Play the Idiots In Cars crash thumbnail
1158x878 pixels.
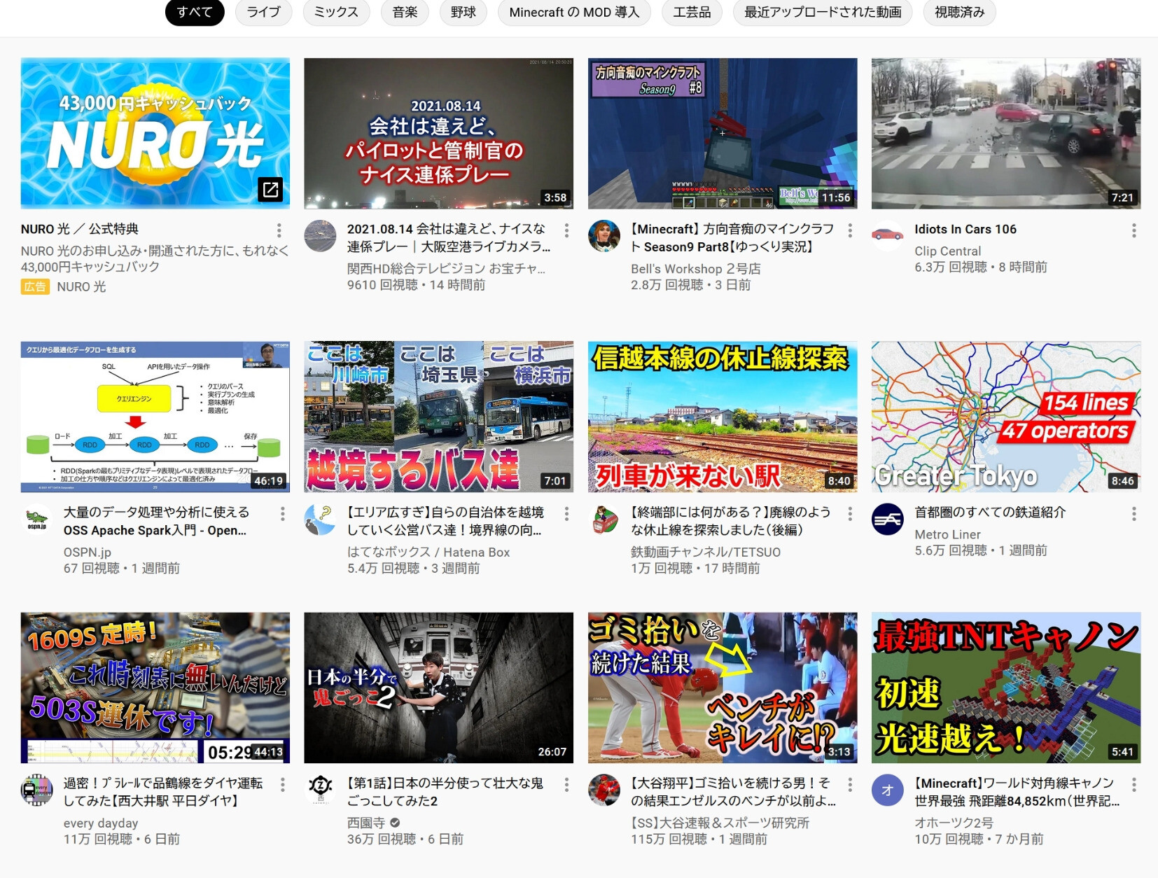(1005, 133)
